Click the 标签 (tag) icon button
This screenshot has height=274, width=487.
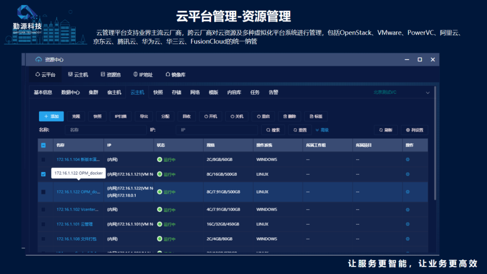314,116
